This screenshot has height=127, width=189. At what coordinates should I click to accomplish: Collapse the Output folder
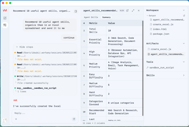147,16
